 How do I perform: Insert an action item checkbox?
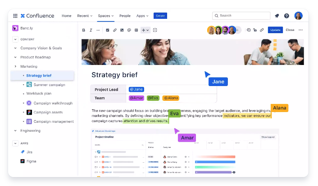tap(108, 30)
